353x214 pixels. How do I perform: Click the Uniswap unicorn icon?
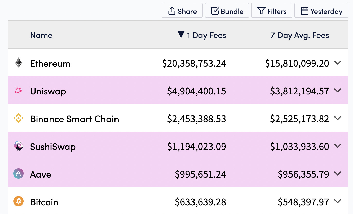pos(18,90)
